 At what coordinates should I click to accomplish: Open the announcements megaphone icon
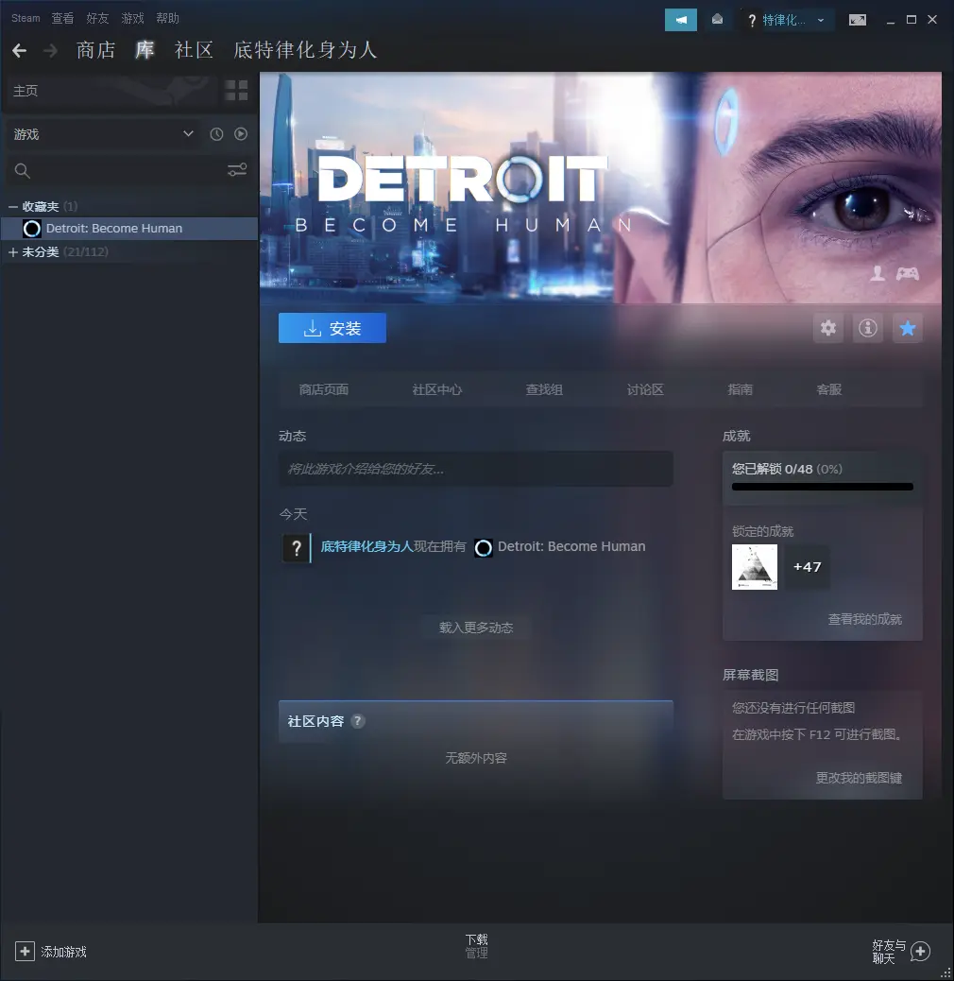pos(681,20)
